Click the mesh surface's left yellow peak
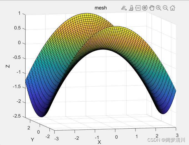 pyautogui.click(x=87, y=15)
